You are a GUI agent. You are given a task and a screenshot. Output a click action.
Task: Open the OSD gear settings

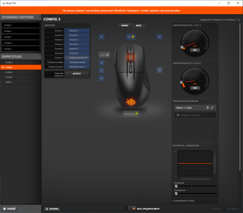pyautogui.click(x=107, y=55)
